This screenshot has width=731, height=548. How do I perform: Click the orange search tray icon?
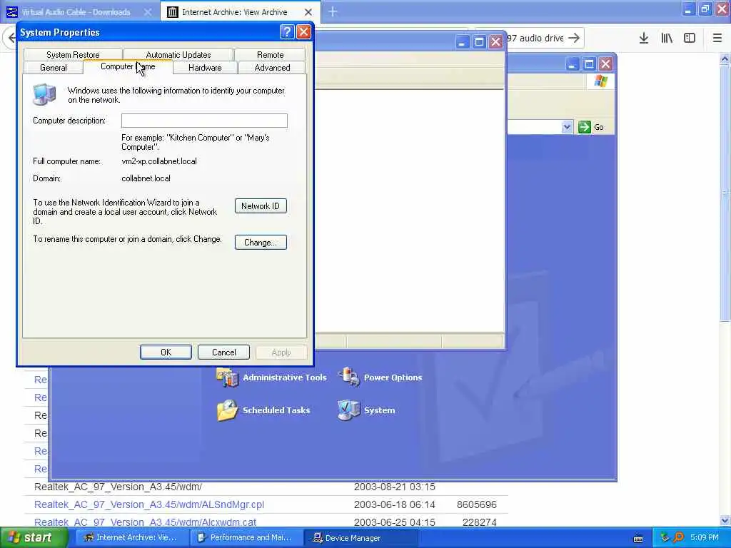678,538
